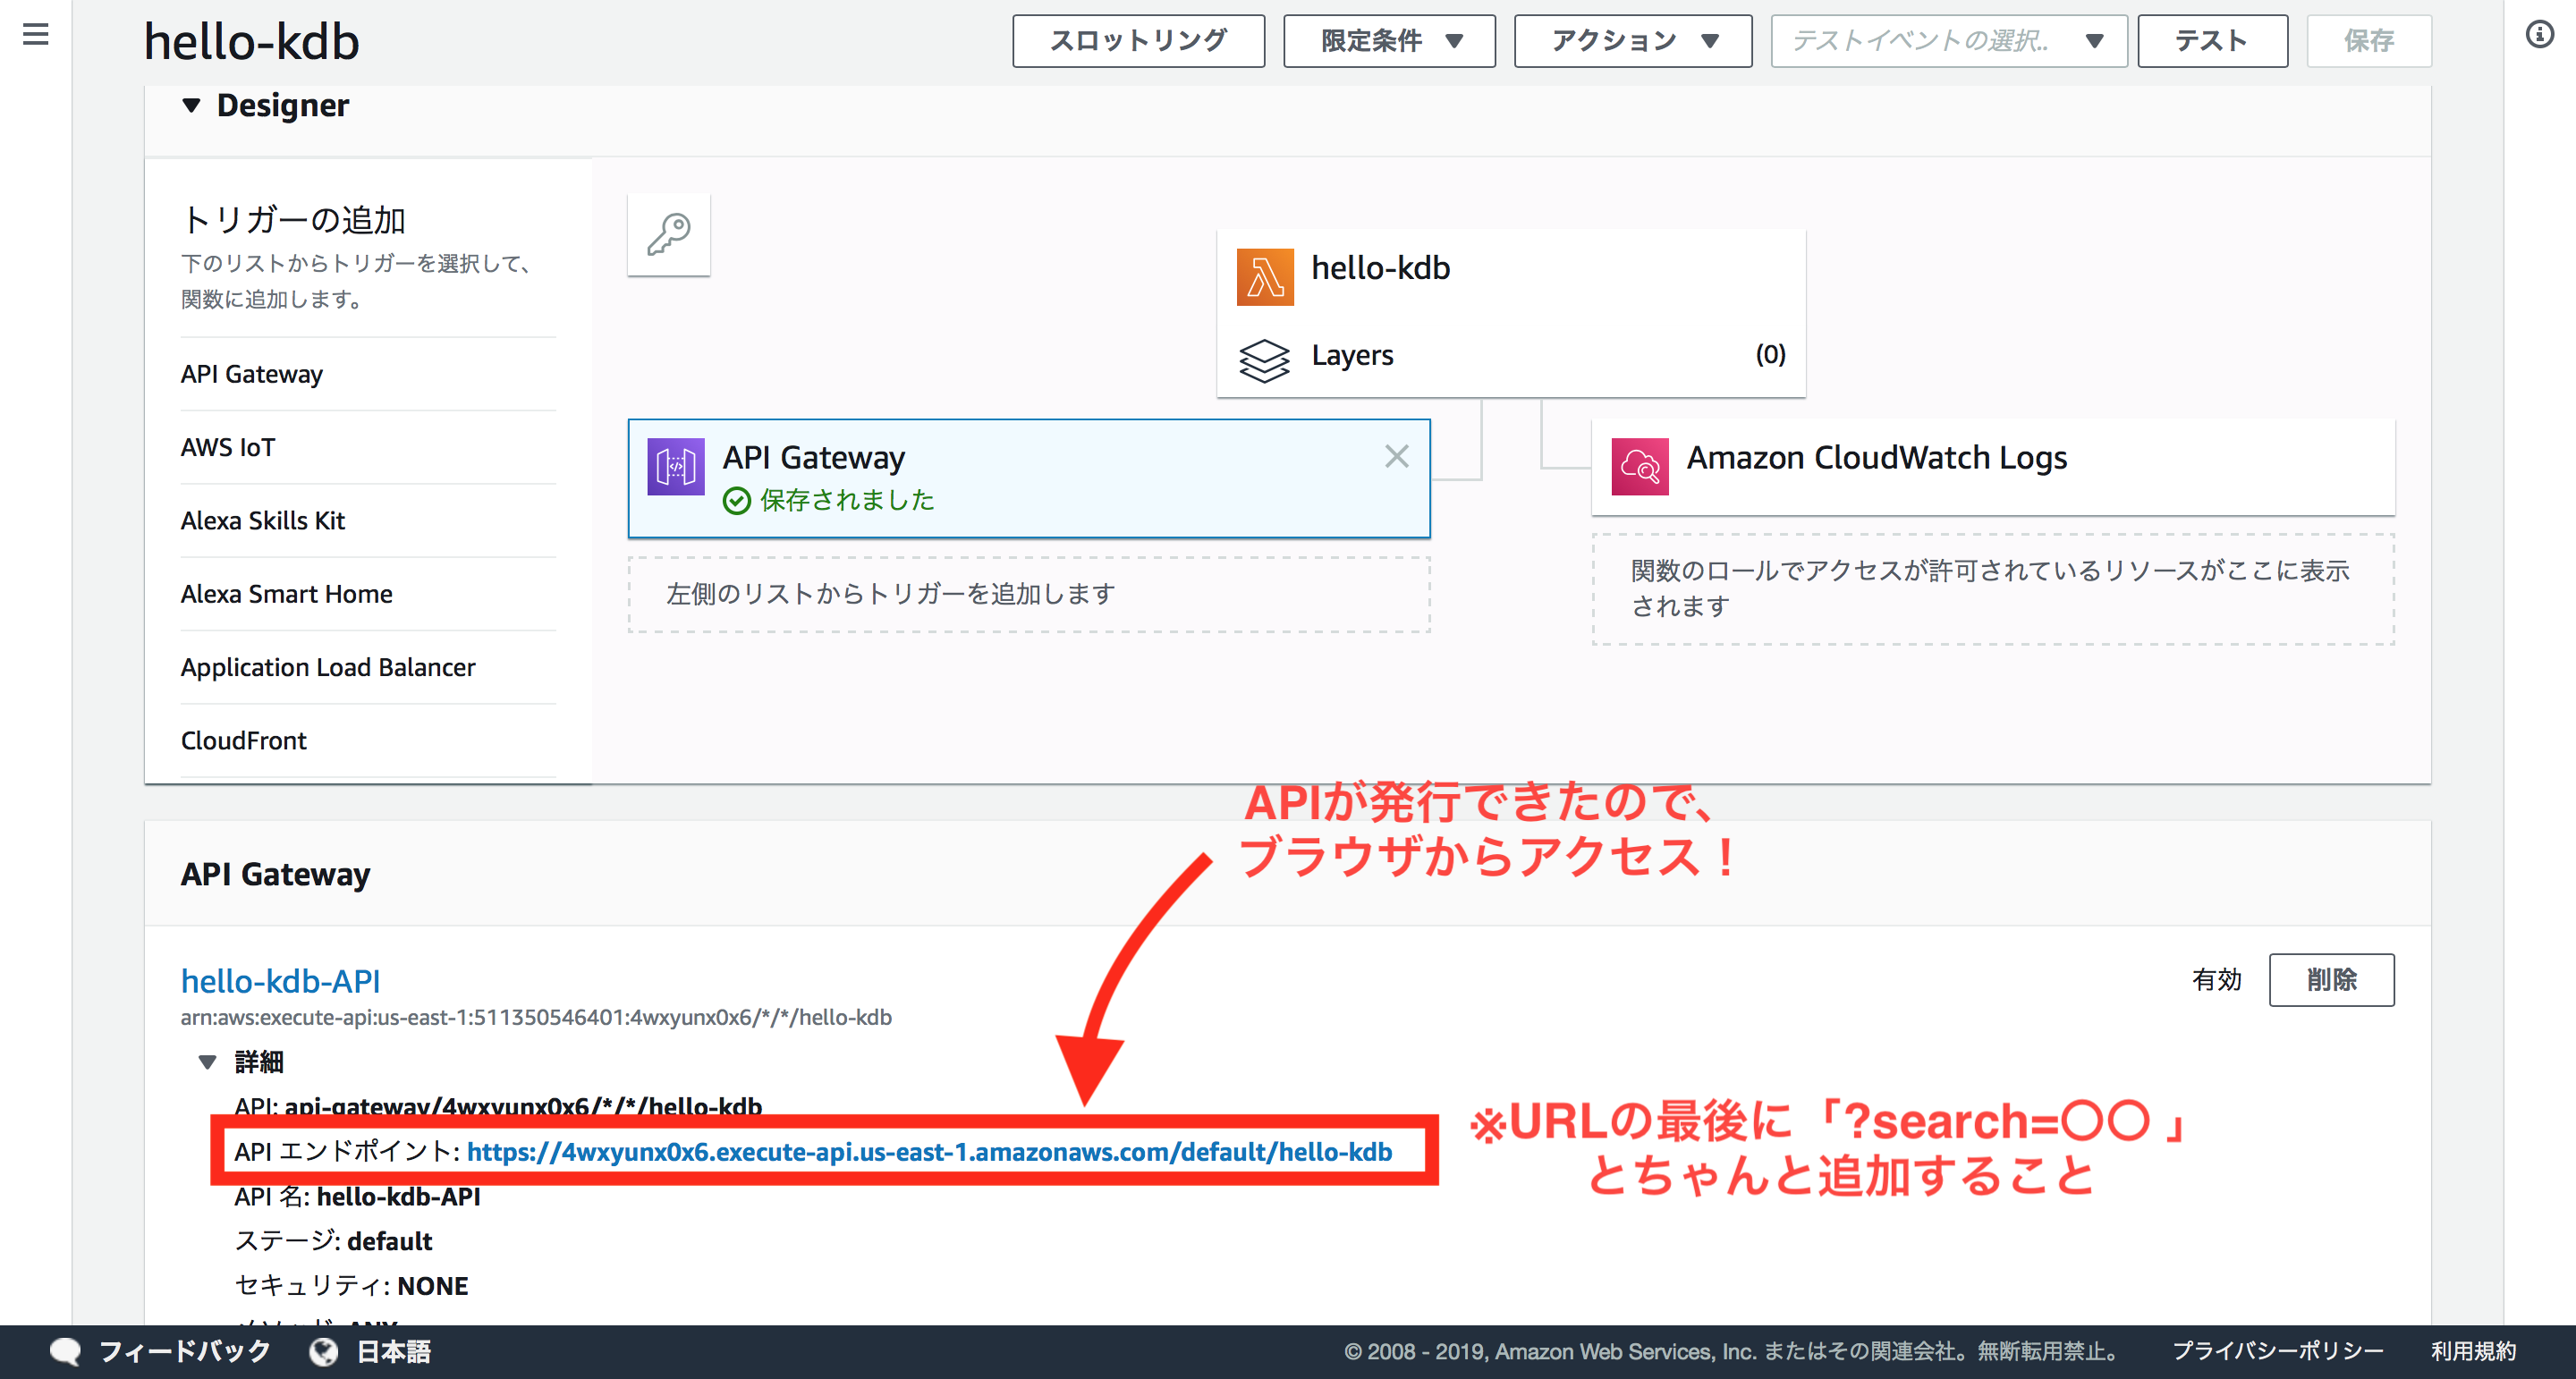Select the Amazon CloudWatch Logs card
The image size is (2576, 1379).
[x=1993, y=467]
